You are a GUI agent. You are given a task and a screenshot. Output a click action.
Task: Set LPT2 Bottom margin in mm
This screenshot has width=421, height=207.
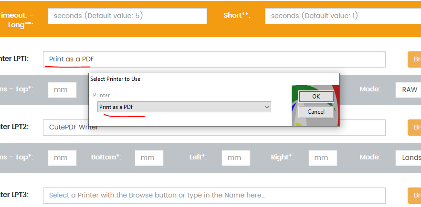[x=149, y=158]
